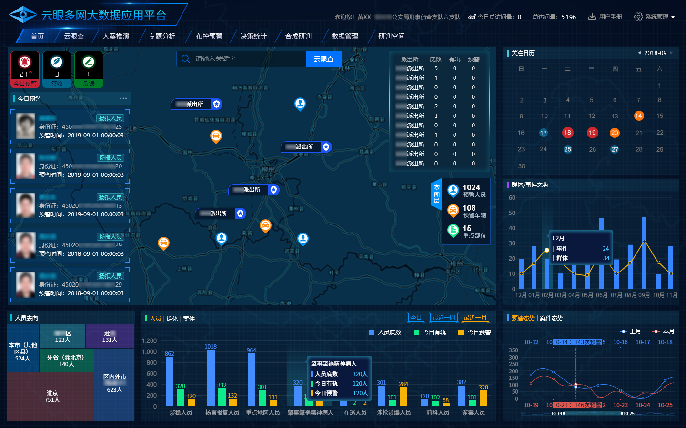Click the 10-25 timeline range handle
Viewport: 686px width, 428px height.
(x=622, y=413)
